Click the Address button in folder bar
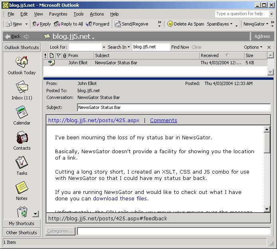 262,36
